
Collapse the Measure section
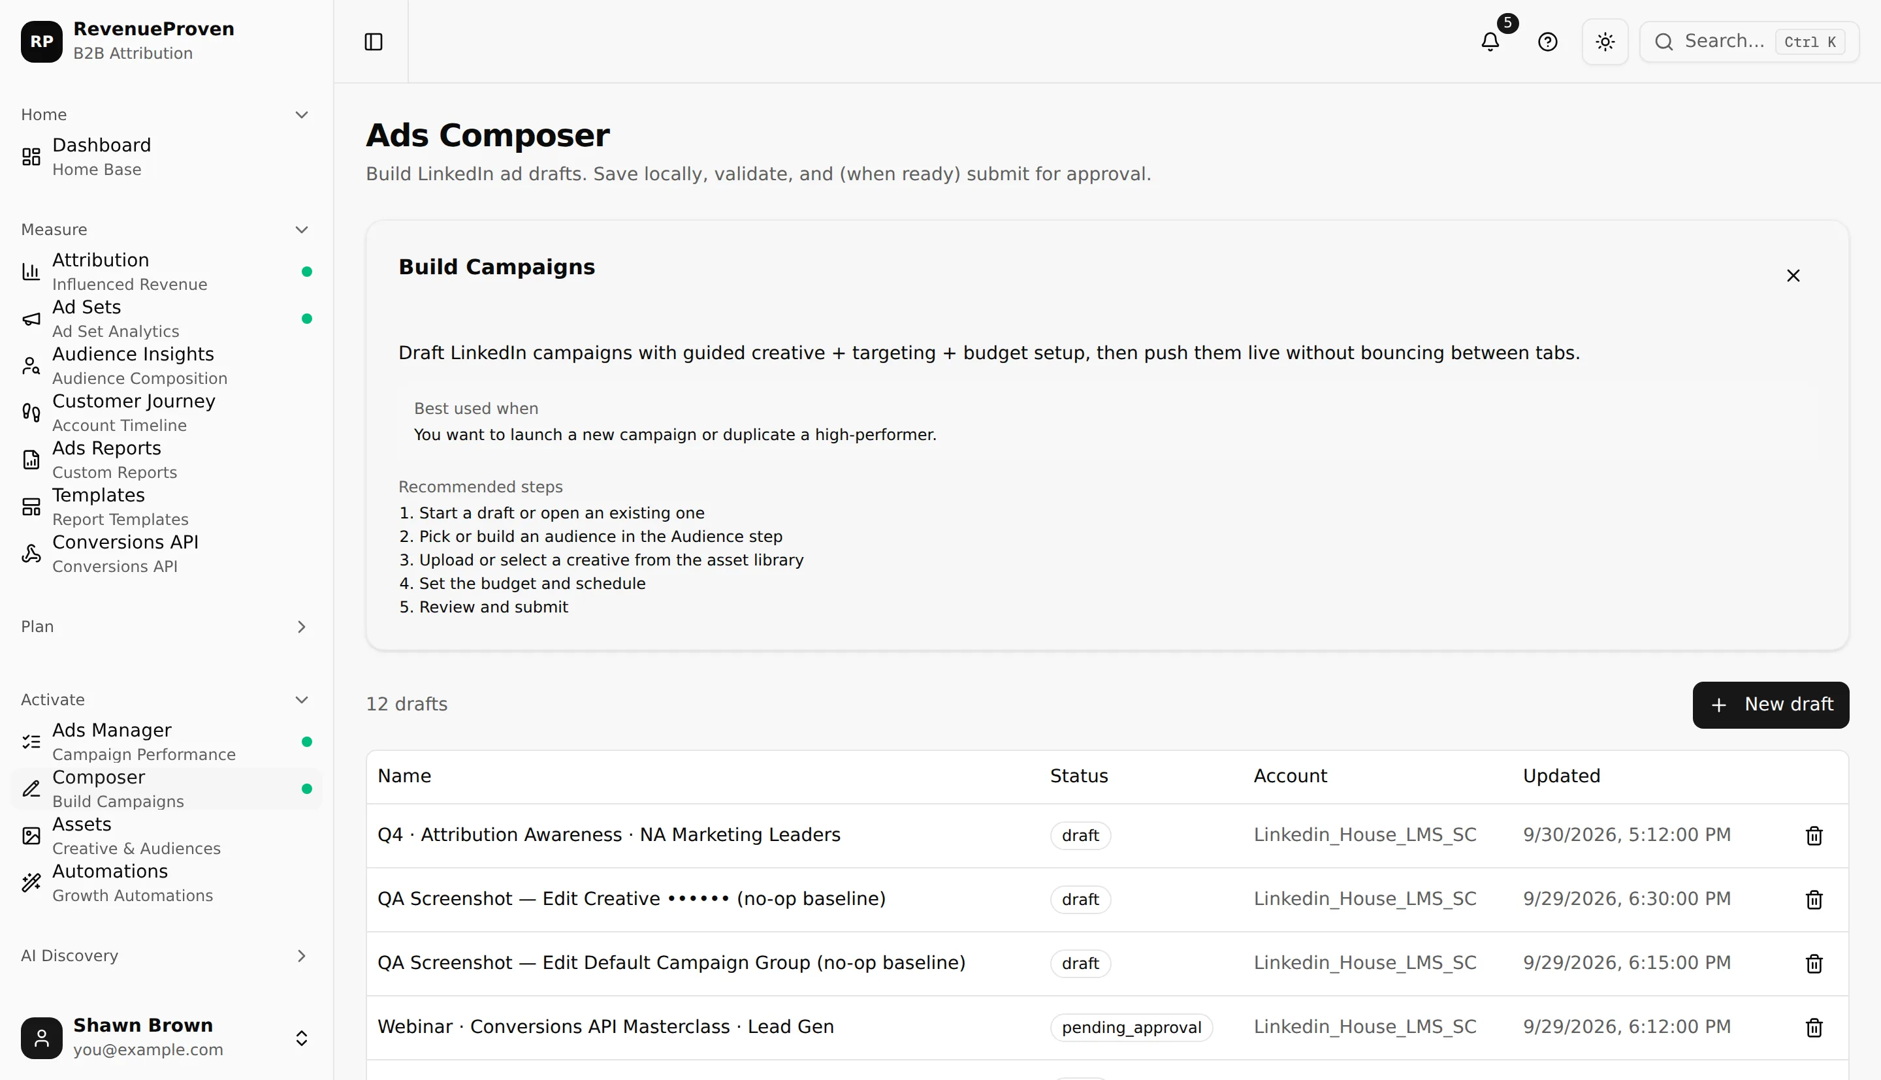point(301,229)
